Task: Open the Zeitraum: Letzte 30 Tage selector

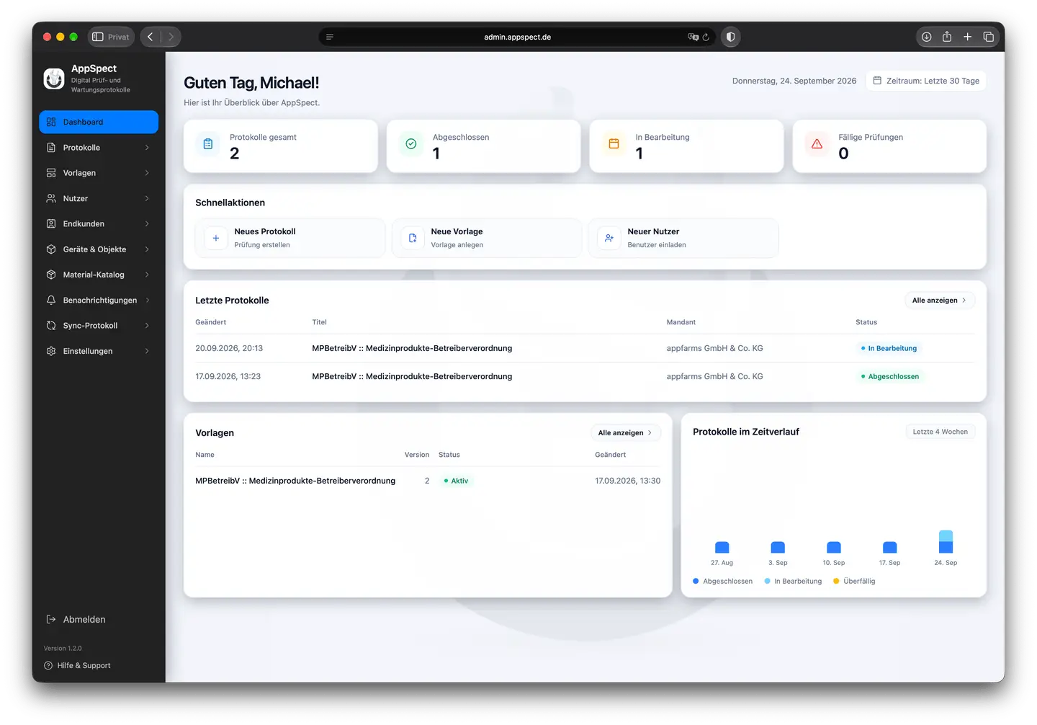Action: pos(926,81)
